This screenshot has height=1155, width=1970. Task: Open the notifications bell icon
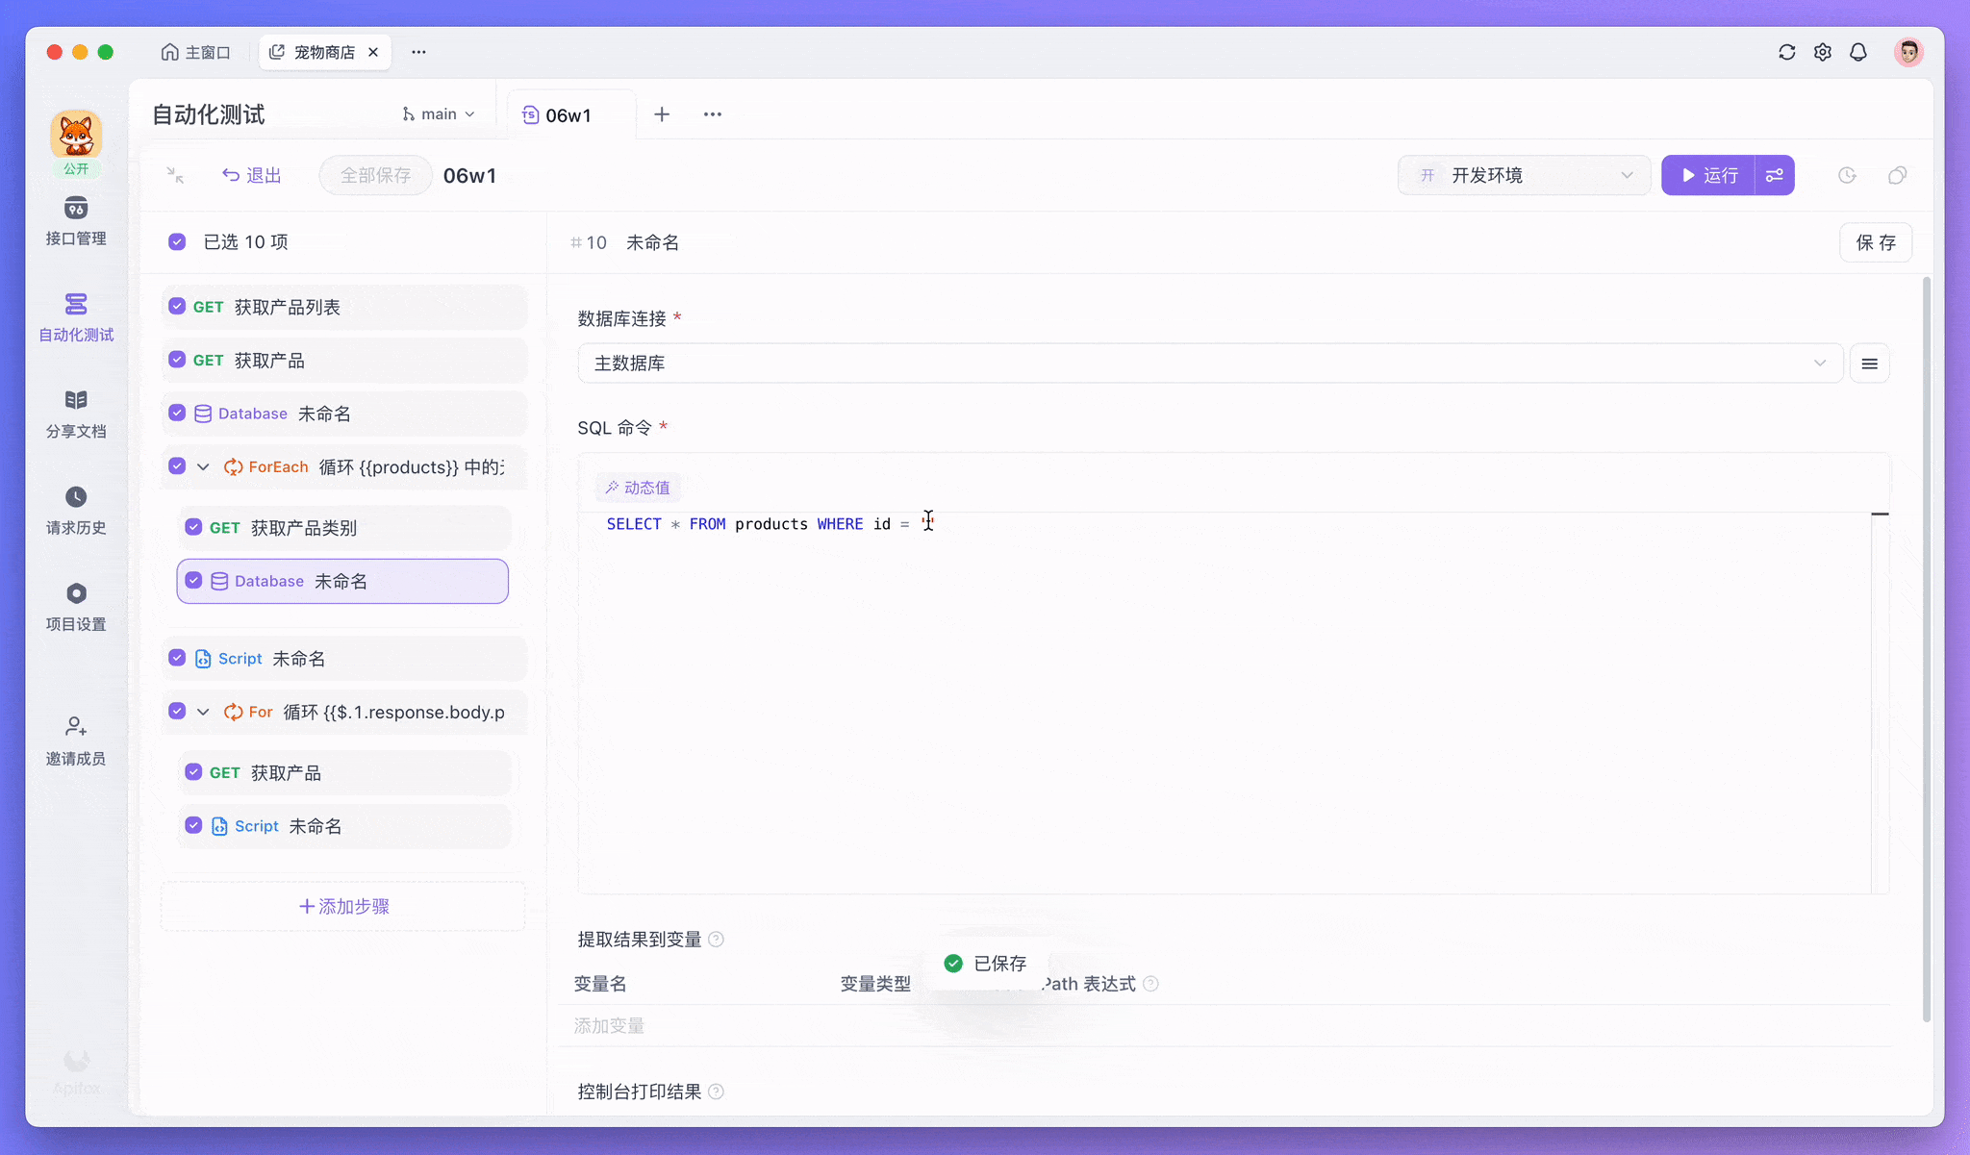pyautogui.click(x=1858, y=52)
